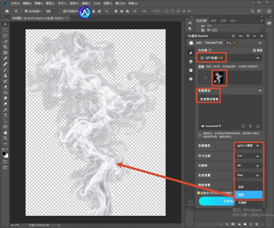This screenshot has height=228, width=274.
Task: Open the Photoshop search icon
Action: click(253, 11)
